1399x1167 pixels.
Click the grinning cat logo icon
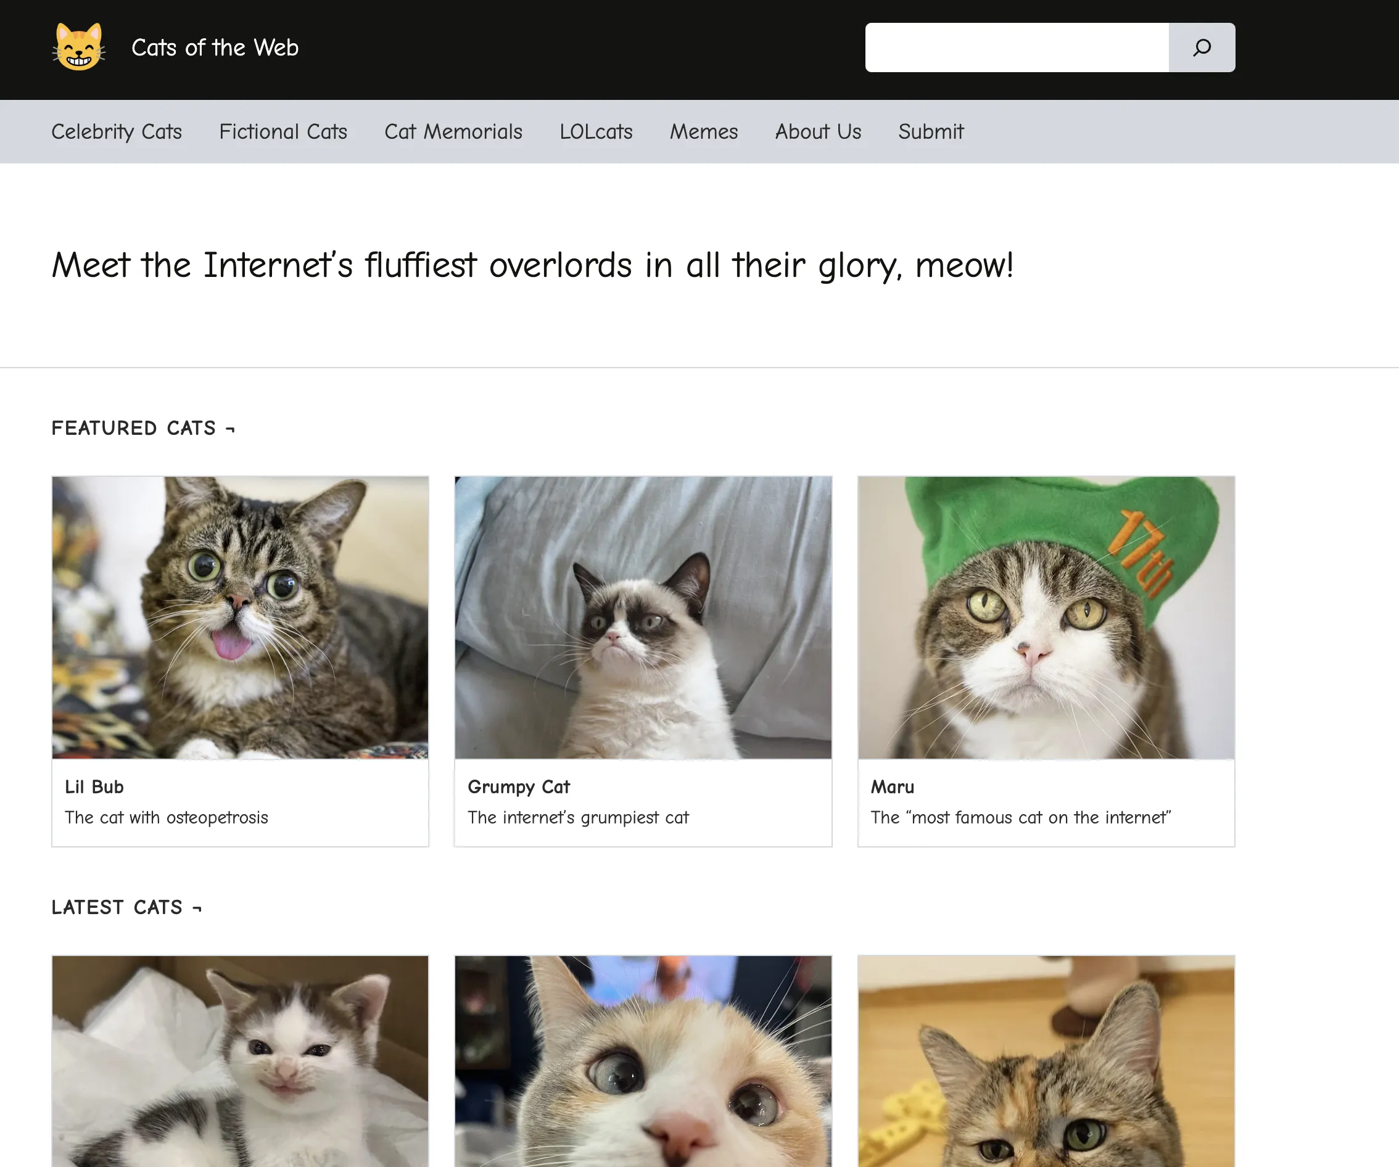pos(78,47)
